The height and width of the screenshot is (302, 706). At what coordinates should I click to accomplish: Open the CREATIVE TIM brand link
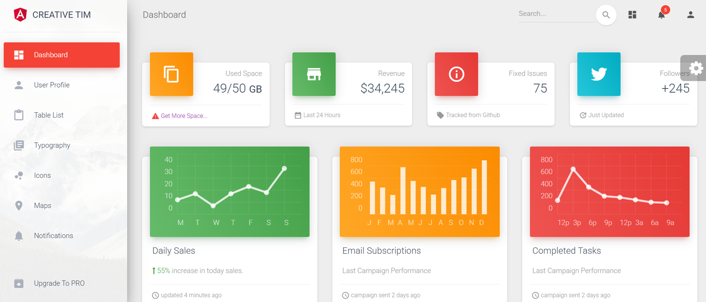pyautogui.click(x=61, y=15)
